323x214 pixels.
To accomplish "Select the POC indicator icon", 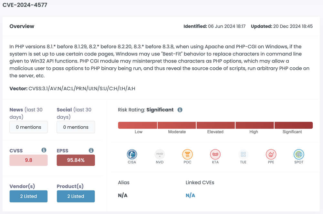I will (187, 154).
